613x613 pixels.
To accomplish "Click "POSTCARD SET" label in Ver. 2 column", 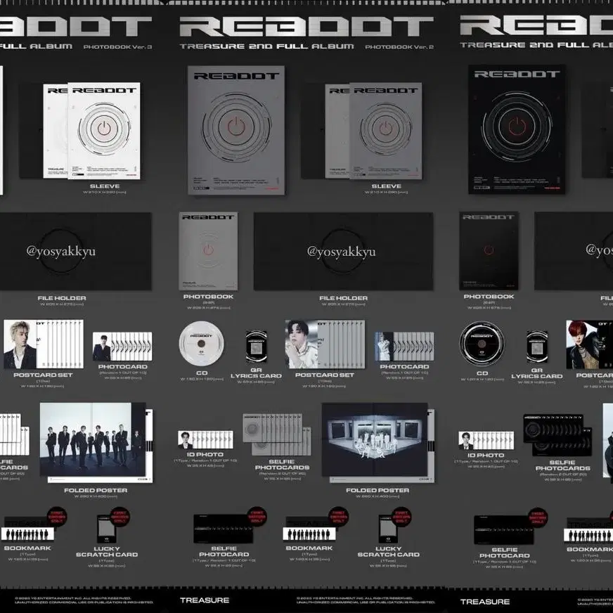I will tap(325, 375).
